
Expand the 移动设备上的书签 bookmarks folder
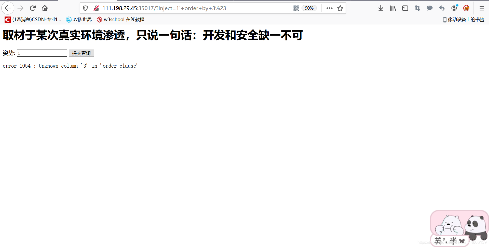click(x=464, y=20)
